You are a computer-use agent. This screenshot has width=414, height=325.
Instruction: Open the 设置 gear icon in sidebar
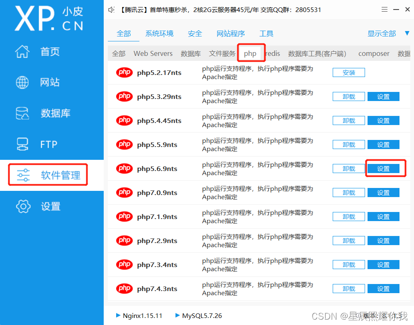(x=23, y=206)
